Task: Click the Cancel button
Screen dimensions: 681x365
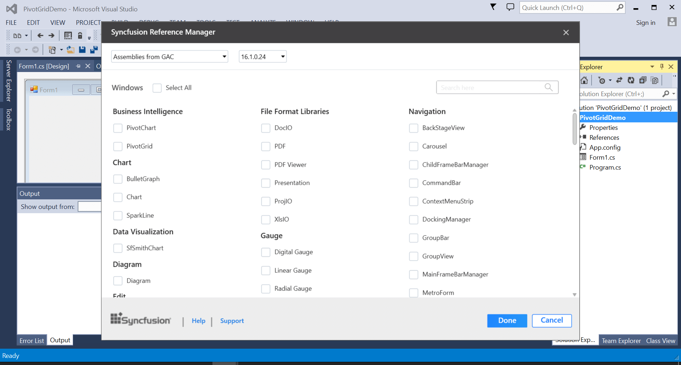Action: click(x=552, y=320)
